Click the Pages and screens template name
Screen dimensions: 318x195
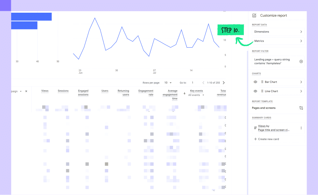click(264, 108)
